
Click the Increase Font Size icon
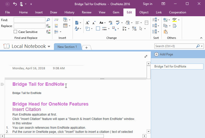click(x=88, y=23)
